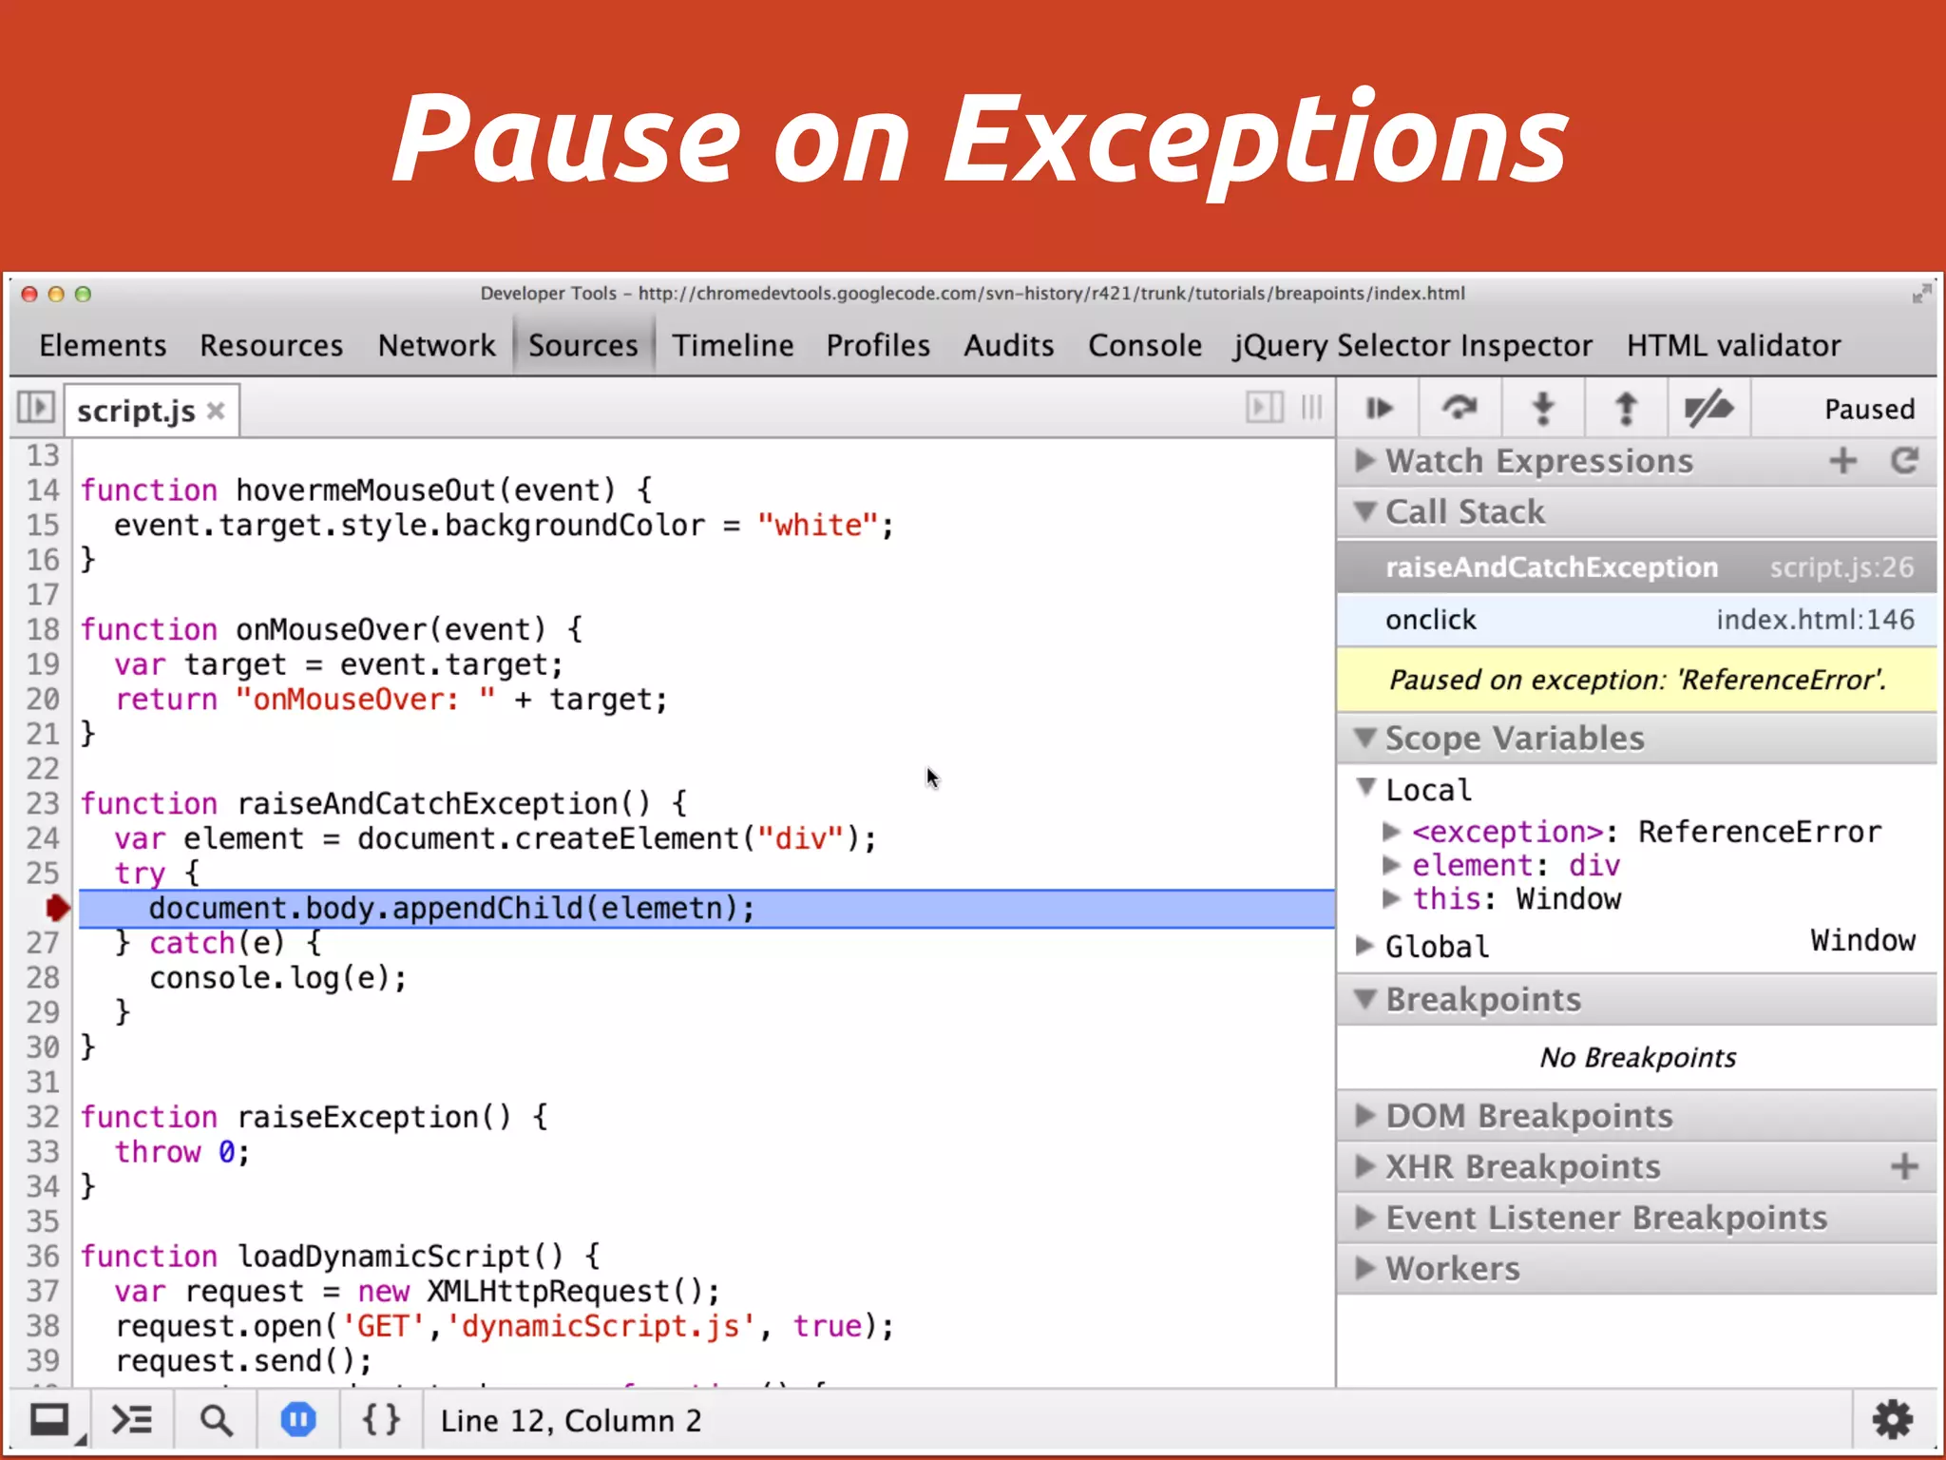Toggle the breakpoint marker on line 26
The height and width of the screenshot is (1460, 1946).
[57, 908]
